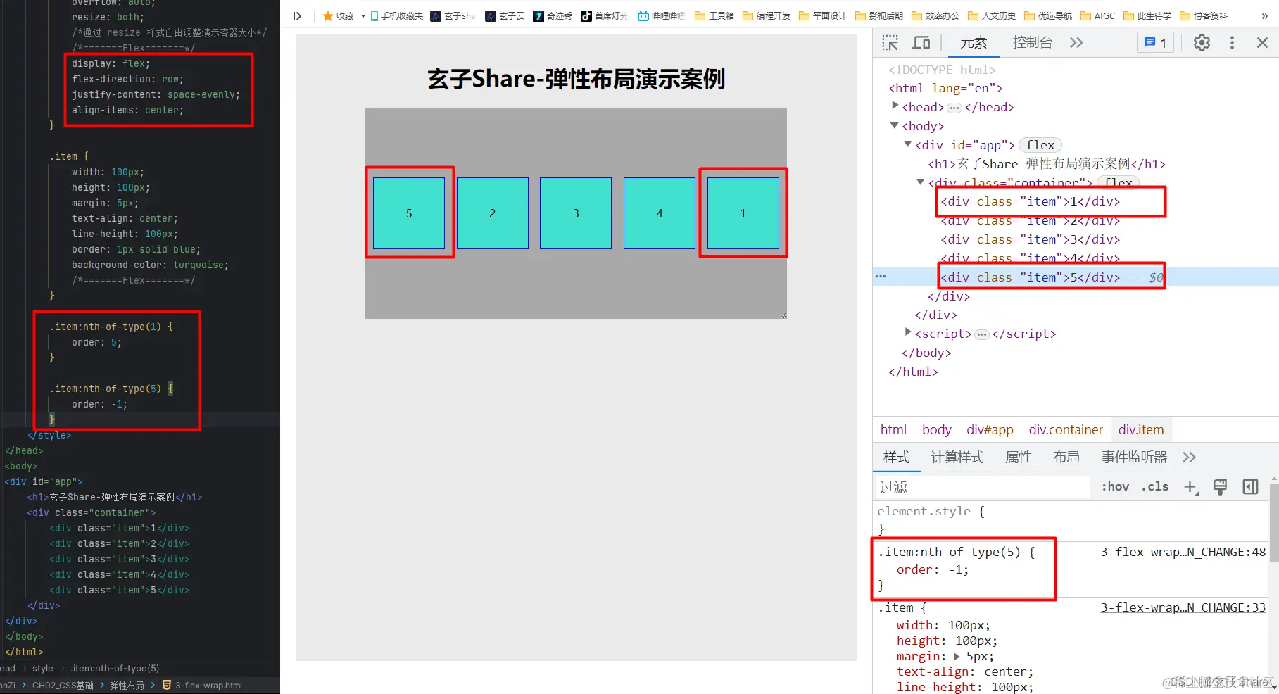Image resolution: width=1279 pixels, height=694 pixels.
Task: Select div.container in the breadcrumb bar
Action: [x=1066, y=429]
